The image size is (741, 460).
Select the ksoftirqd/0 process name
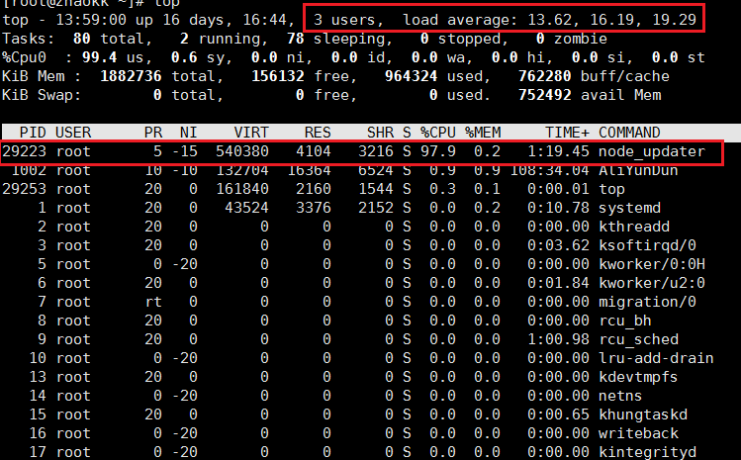647,245
